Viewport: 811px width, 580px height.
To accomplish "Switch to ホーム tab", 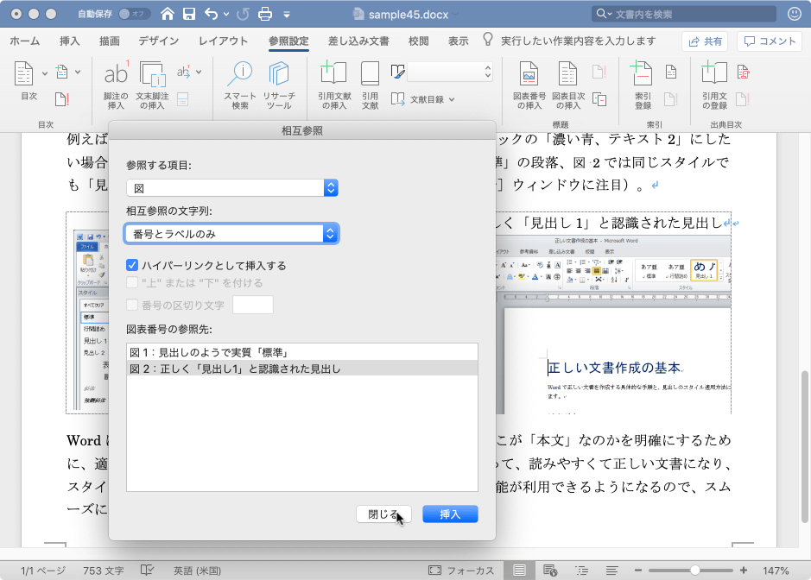I will coord(25,41).
